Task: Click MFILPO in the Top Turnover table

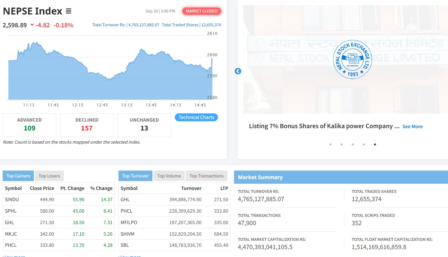Action: coord(129,222)
